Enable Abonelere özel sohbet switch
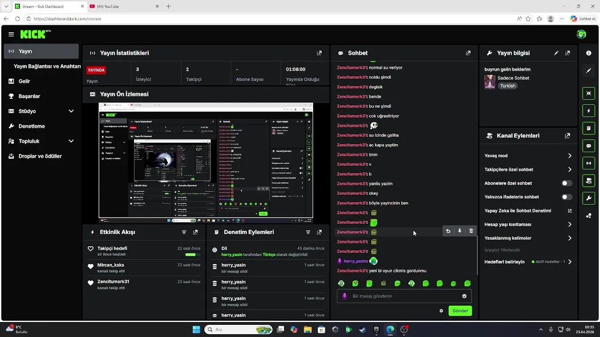 (x=567, y=183)
